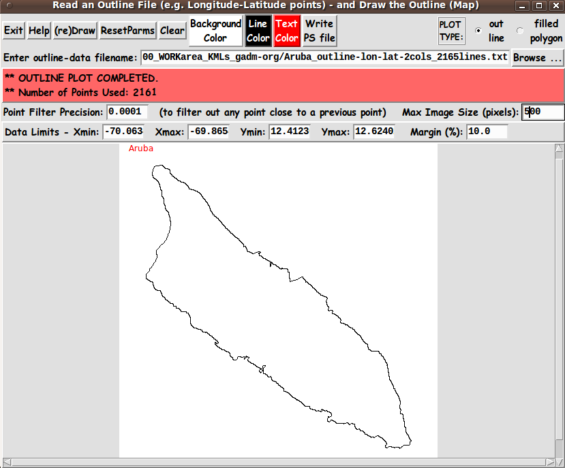Open the window menu icon in title bar
The image size is (565, 468).
tap(10, 5)
